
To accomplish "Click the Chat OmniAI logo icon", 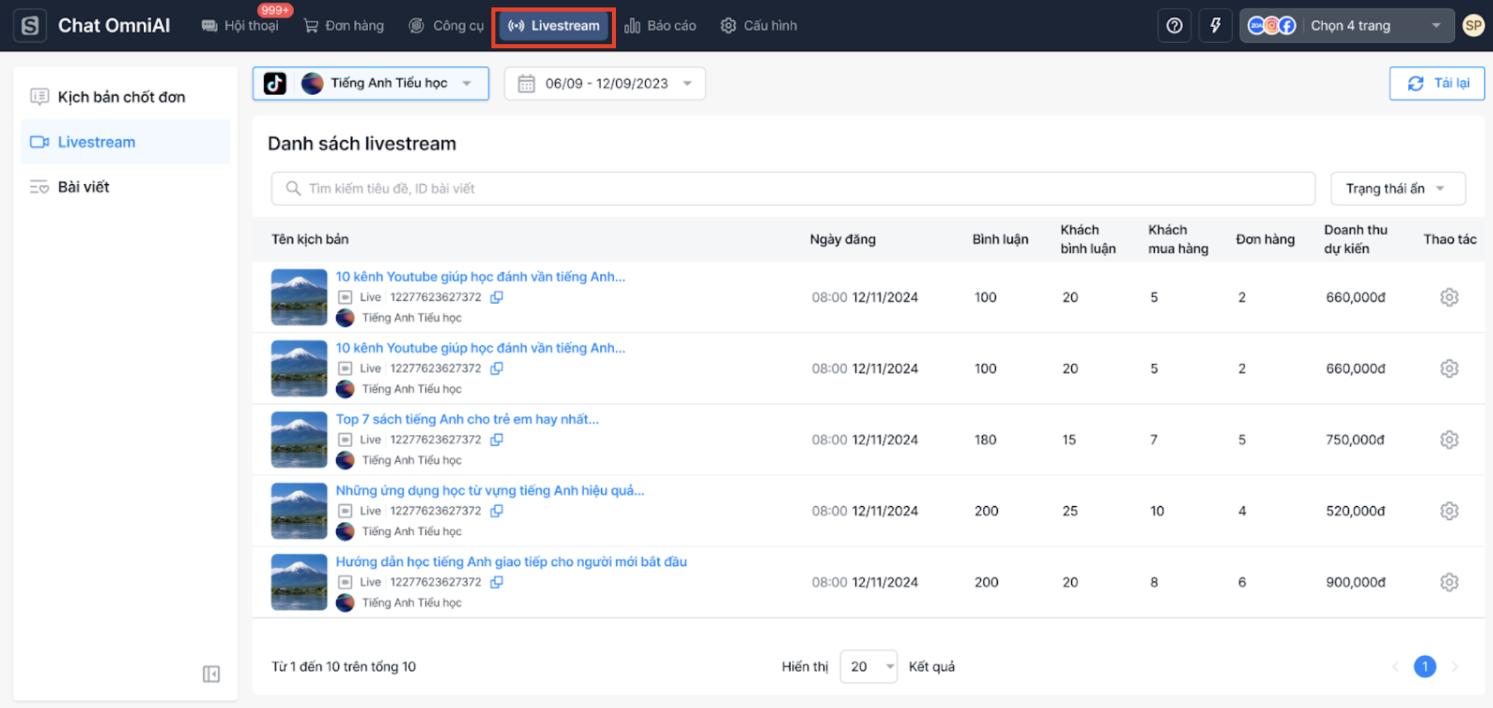I will (30, 26).
